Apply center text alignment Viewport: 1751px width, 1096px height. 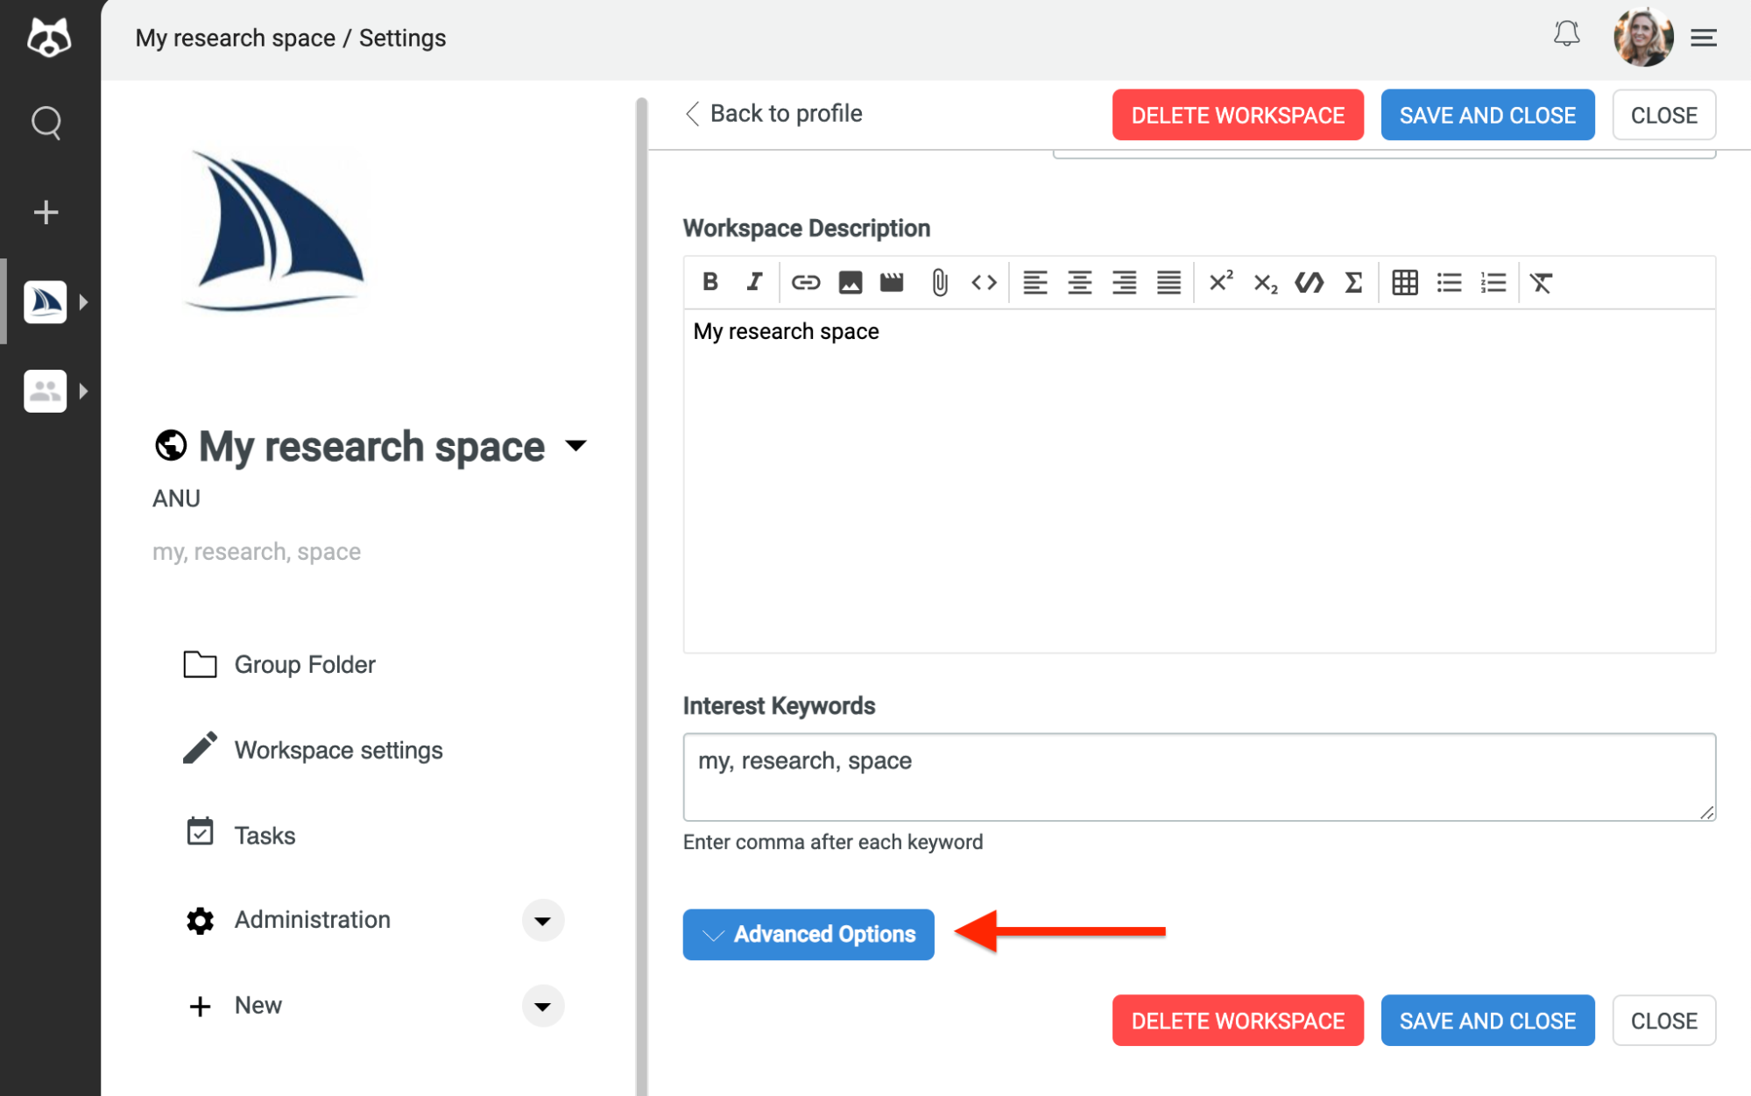[1080, 282]
